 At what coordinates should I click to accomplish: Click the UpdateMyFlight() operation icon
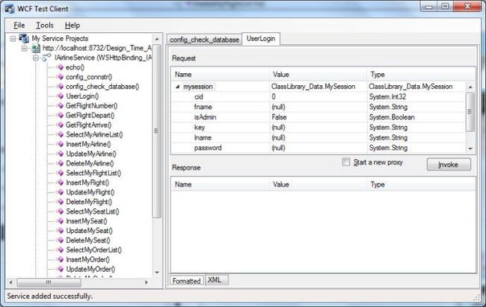pyautogui.click(x=61, y=192)
